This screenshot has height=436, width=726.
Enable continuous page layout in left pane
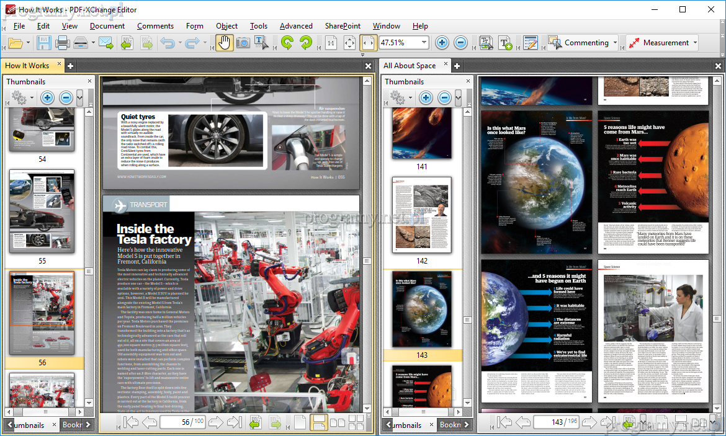(x=318, y=423)
